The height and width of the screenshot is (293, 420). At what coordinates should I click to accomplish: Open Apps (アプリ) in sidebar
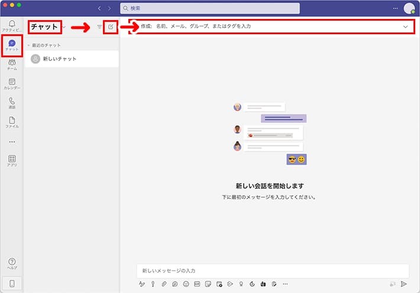point(12,161)
